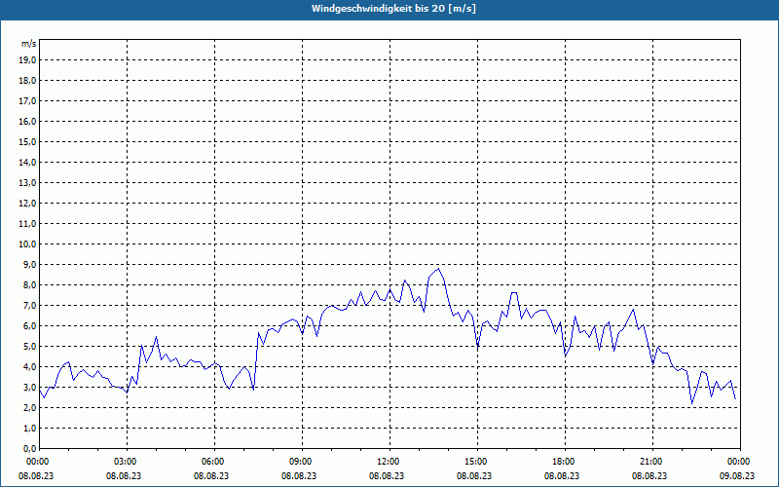Select the 19,0 y-axis label
This screenshot has width=779, height=487.
27,60
